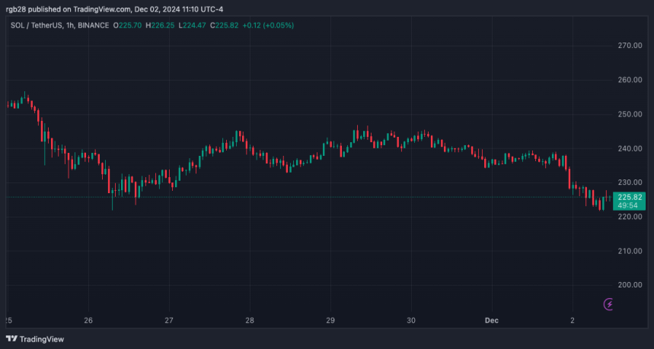Select date 26 on the time axis
654x349 pixels.
88,321
